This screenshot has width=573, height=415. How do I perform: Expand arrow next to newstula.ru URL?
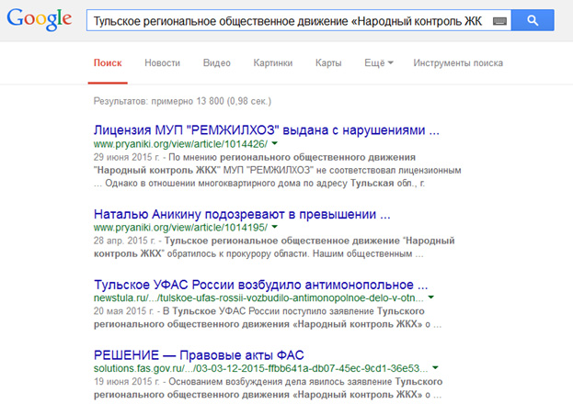(431, 298)
